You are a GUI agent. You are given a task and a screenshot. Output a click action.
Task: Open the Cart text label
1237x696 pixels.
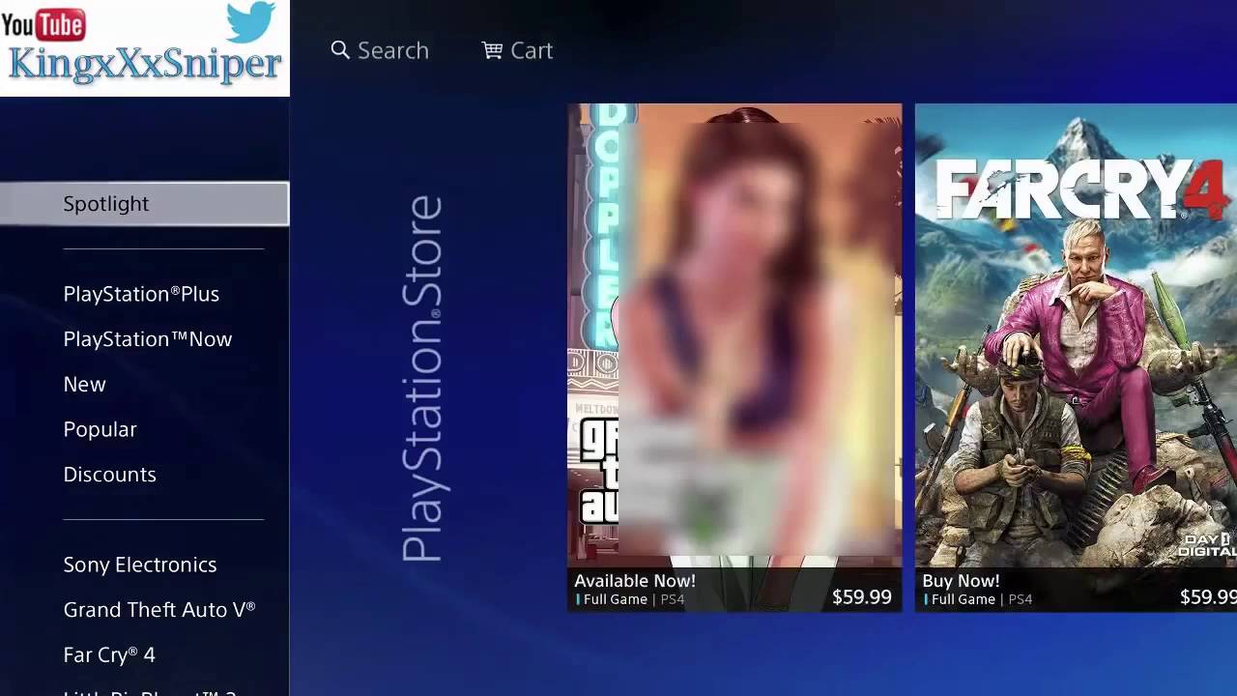coord(532,50)
